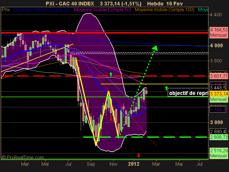
Task: Select the red "3 601,71" price tag
Action: click(x=219, y=76)
